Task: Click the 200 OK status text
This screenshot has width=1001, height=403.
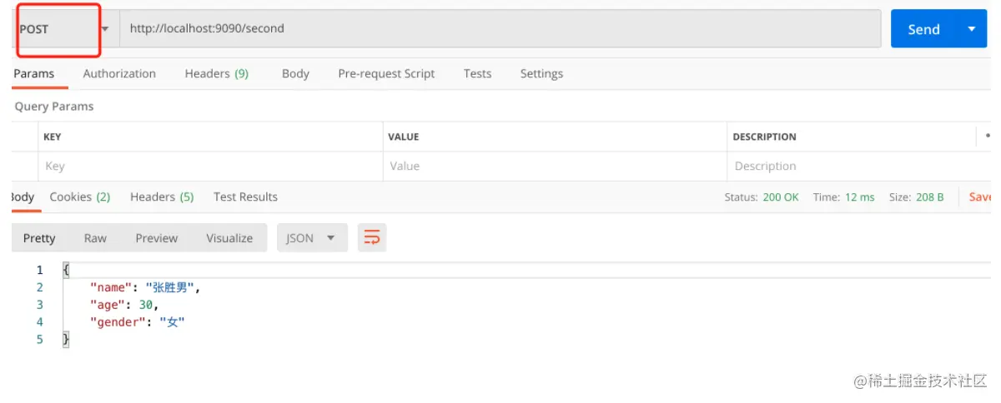Action: pos(781,197)
